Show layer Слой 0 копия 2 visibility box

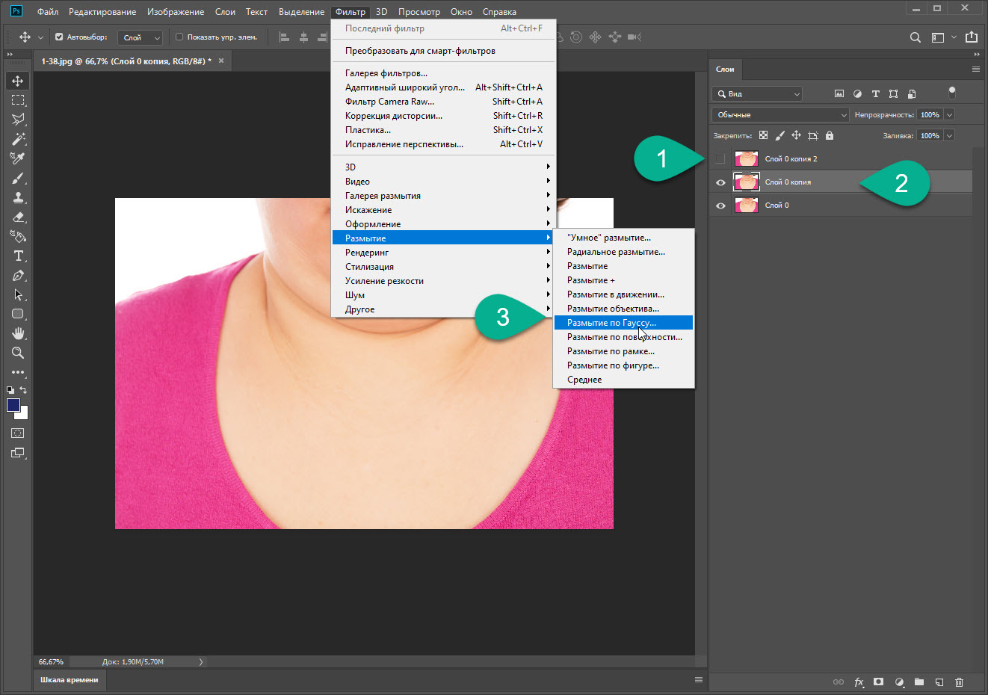pyautogui.click(x=720, y=158)
